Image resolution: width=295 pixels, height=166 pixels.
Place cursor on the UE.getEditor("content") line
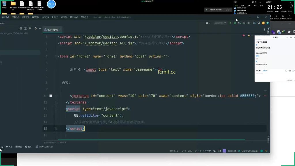(99, 116)
